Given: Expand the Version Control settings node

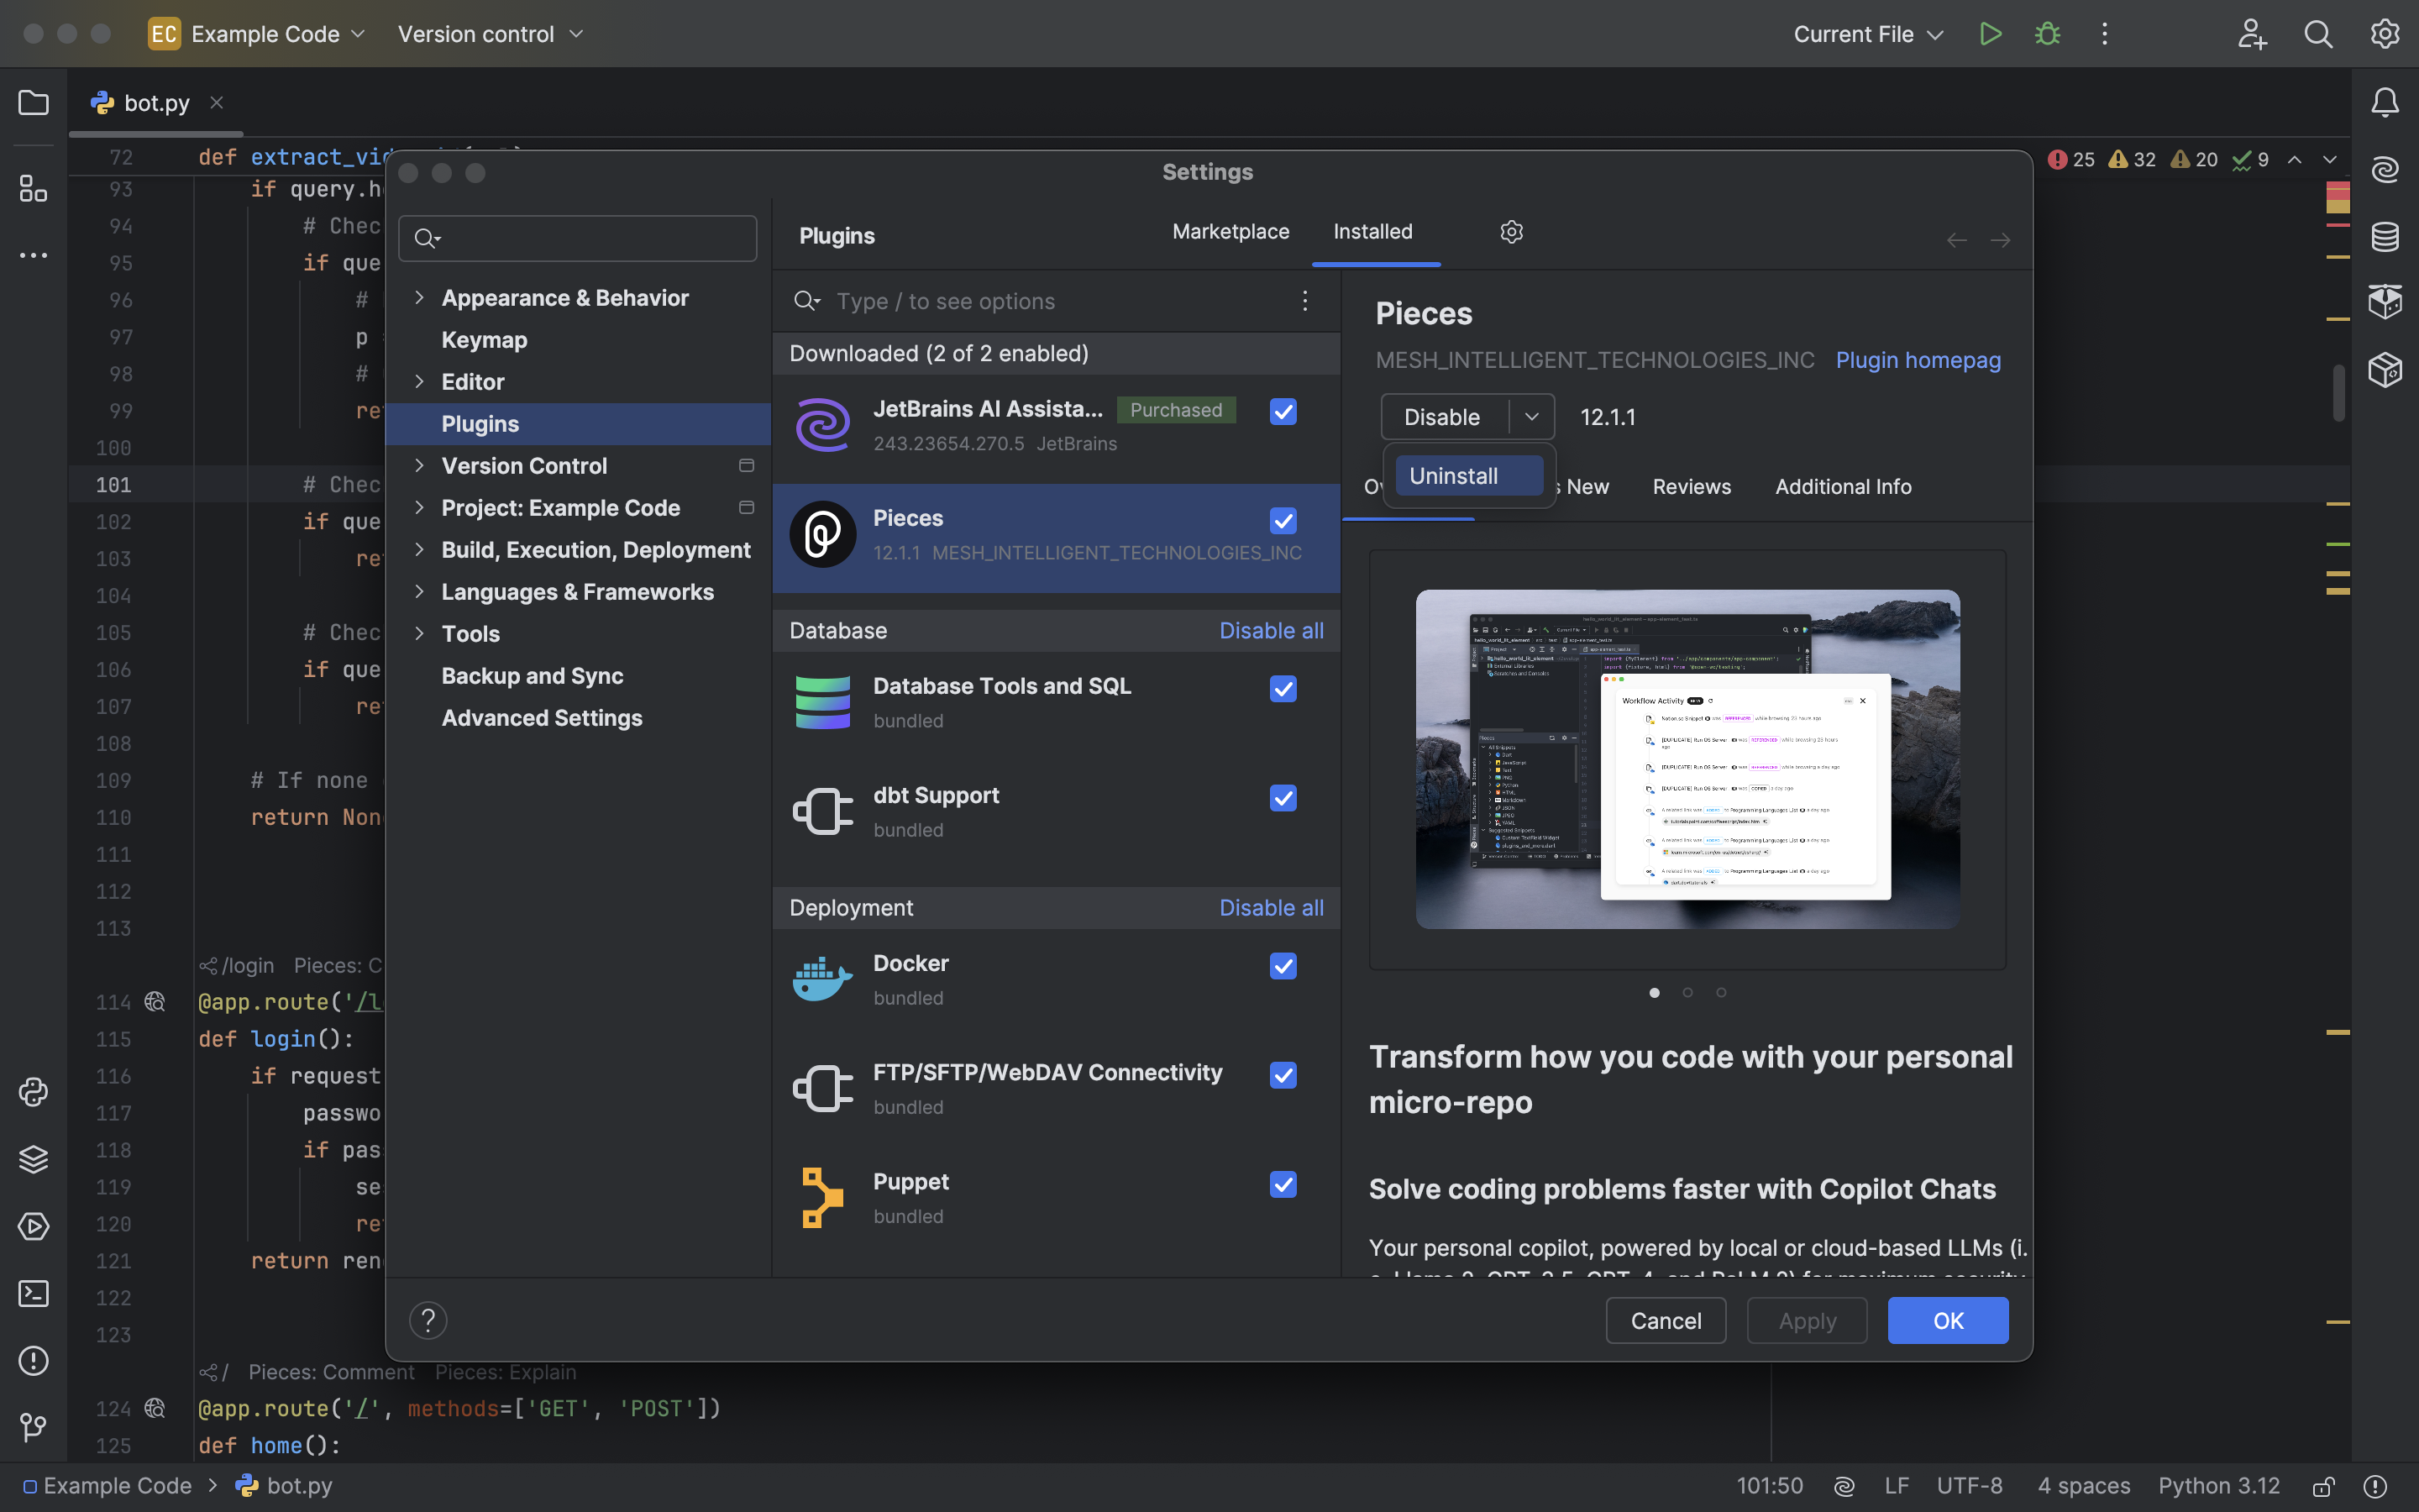Looking at the screenshot, I should pos(419,466).
